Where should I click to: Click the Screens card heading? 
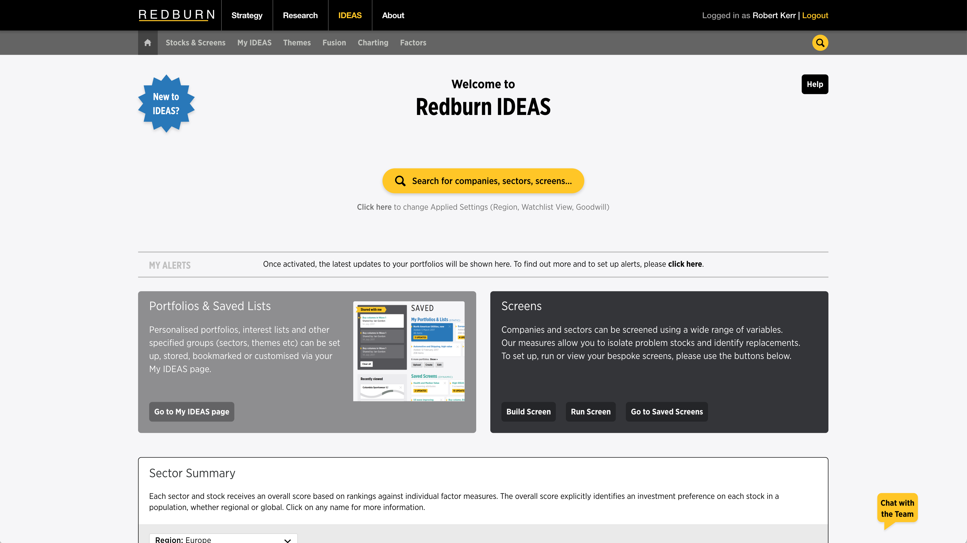point(521,306)
